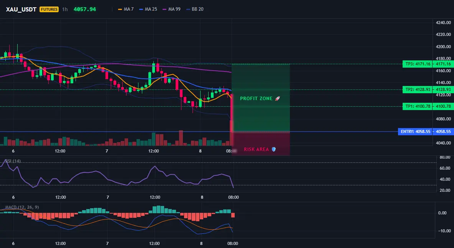Image resolution: width=454 pixels, height=248 pixels.
Task: Click the PROFIT ZONE text
Action: tap(256, 99)
